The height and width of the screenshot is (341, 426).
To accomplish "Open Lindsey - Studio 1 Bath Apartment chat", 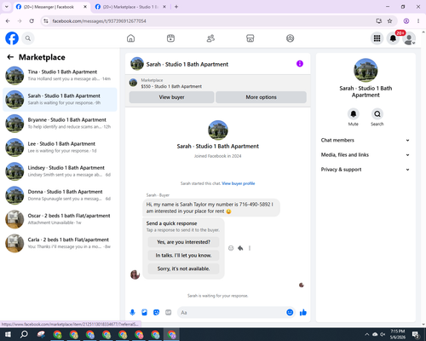I will tap(60, 171).
